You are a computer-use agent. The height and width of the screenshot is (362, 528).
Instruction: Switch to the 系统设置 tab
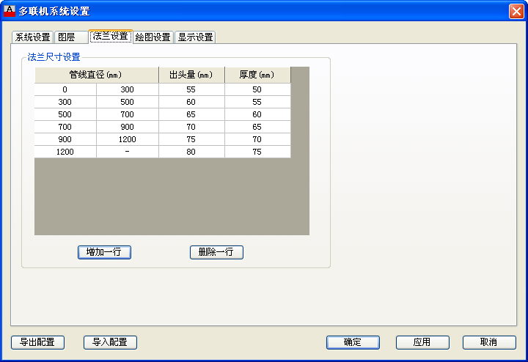[x=33, y=37]
